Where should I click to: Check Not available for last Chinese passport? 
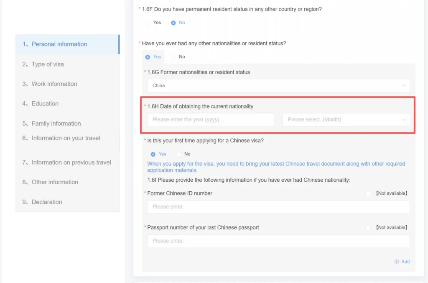pyautogui.click(x=368, y=228)
